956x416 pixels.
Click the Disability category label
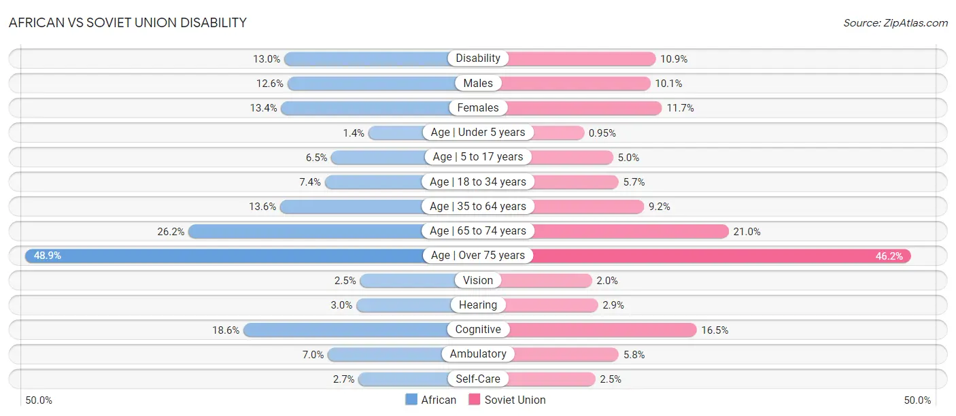click(x=478, y=58)
